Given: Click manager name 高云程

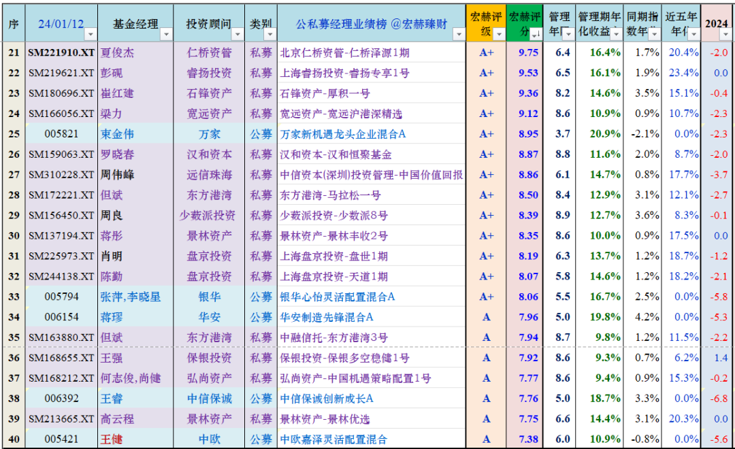Looking at the screenshot, I should point(117,419).
